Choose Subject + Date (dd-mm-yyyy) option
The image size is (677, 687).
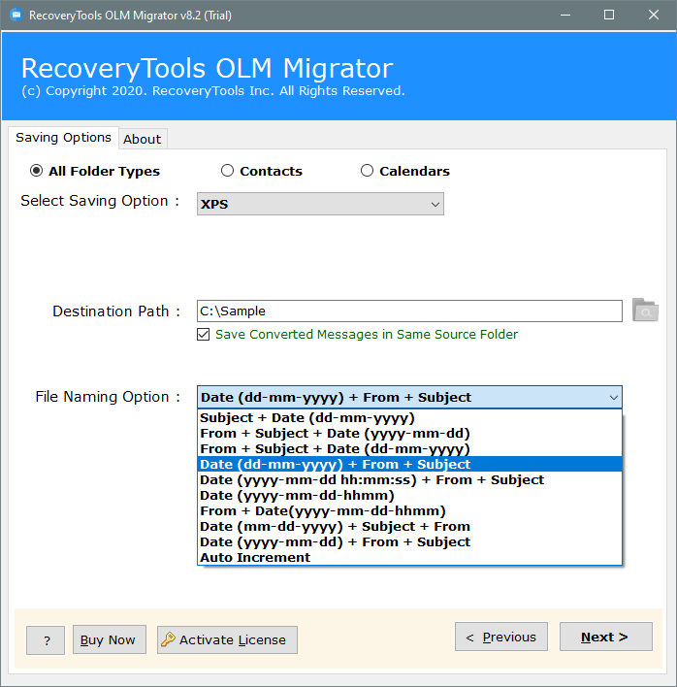click(x=409, y=417)
